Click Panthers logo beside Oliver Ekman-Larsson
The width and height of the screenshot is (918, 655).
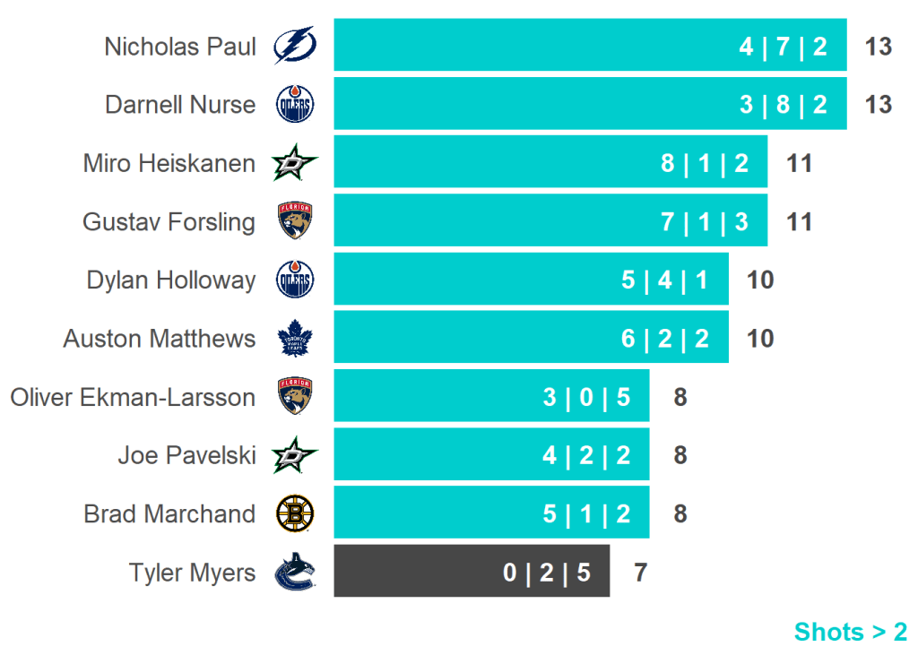tap(295, 397)
